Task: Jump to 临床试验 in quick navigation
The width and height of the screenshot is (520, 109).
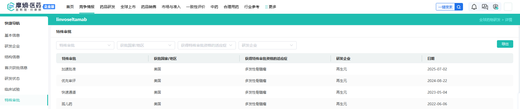Action: click(12, 89)
